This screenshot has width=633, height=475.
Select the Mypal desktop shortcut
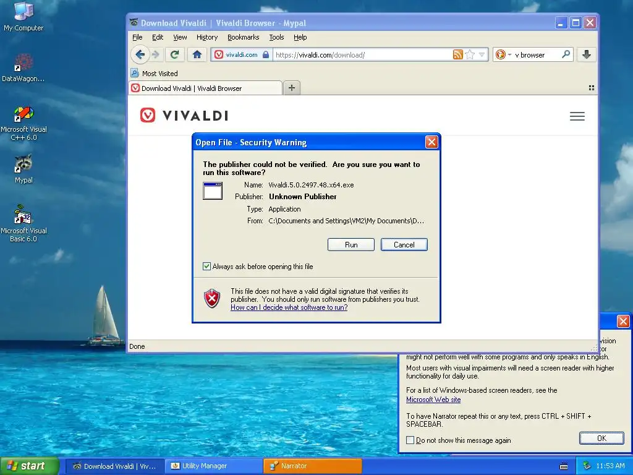pos(23,169)
